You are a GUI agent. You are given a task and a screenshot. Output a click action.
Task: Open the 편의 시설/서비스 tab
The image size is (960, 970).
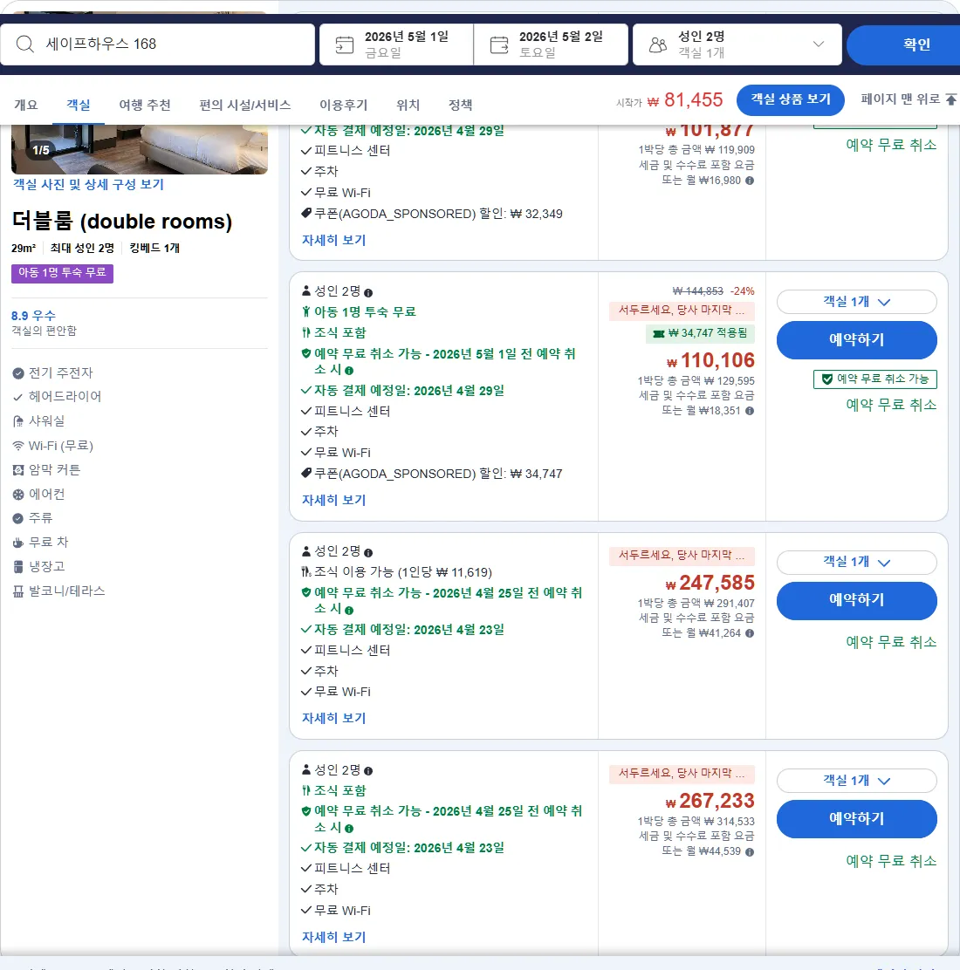pyautogui.click(x=244, y=106)
